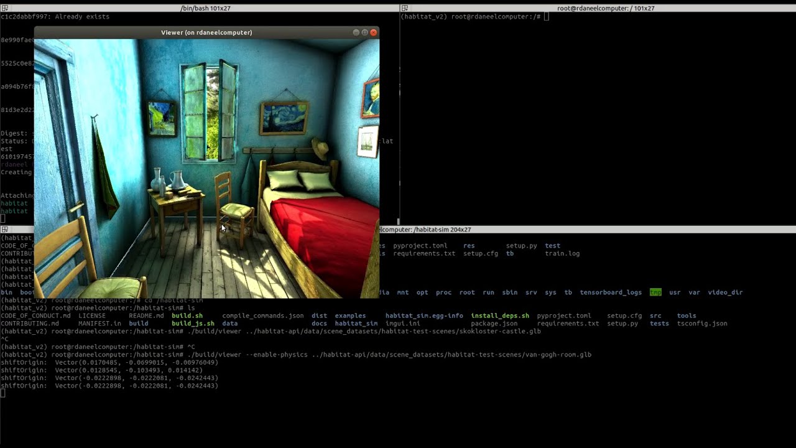Click the green 'build.sh' script name
The height and width of the screenshot is (448, 796).
[187, 316]
